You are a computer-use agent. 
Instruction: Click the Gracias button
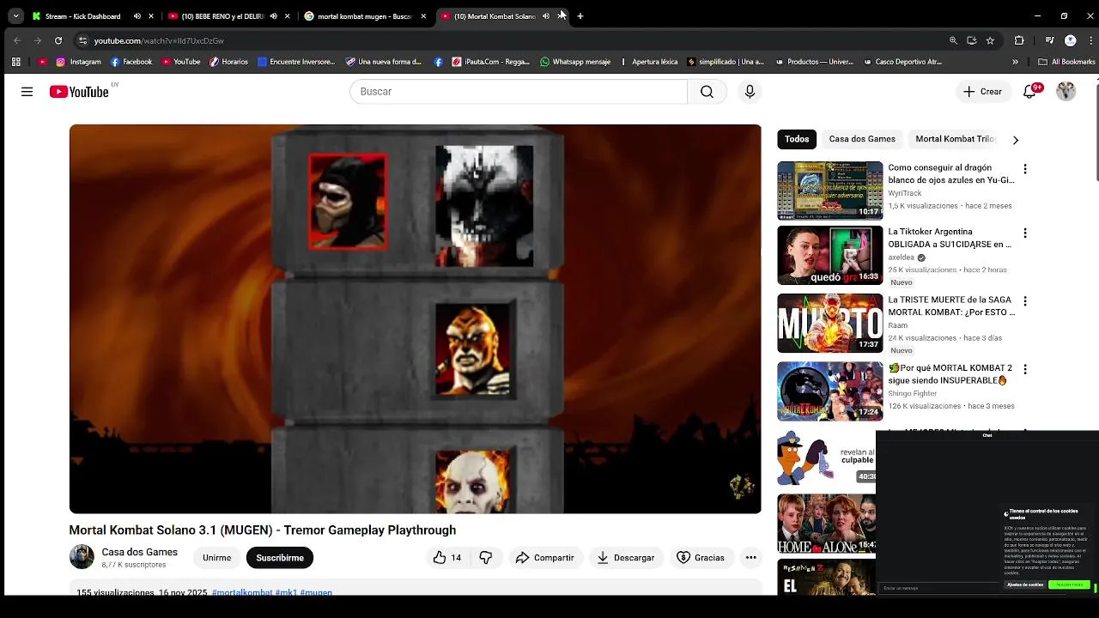[x=701, y=558]
